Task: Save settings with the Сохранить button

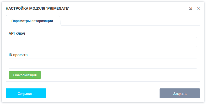Action: tap(26, 94)
